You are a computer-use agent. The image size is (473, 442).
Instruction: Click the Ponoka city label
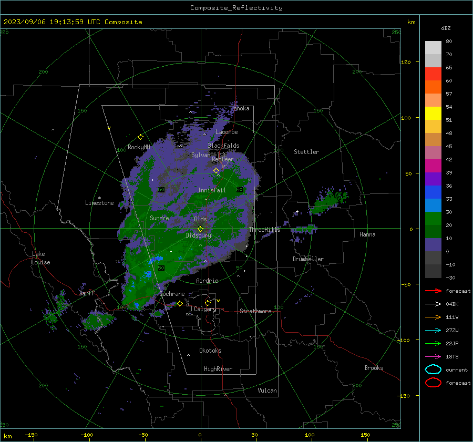(x=240, y=108)
